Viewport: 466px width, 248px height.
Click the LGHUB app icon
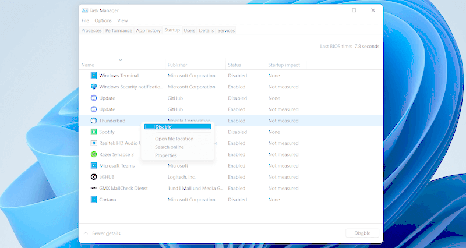coord(94,177)
